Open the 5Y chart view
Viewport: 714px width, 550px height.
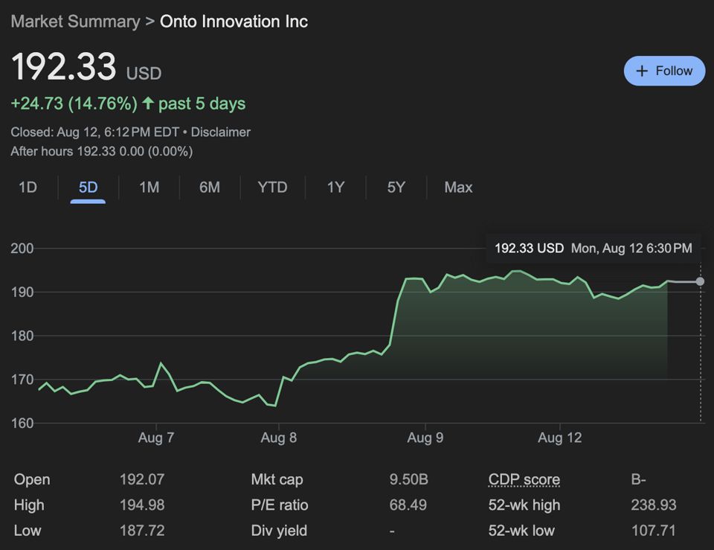(x=396, y=188)
